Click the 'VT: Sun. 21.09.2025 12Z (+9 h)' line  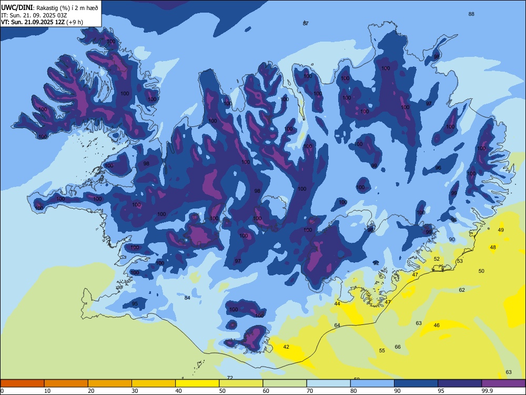point(42,22)
